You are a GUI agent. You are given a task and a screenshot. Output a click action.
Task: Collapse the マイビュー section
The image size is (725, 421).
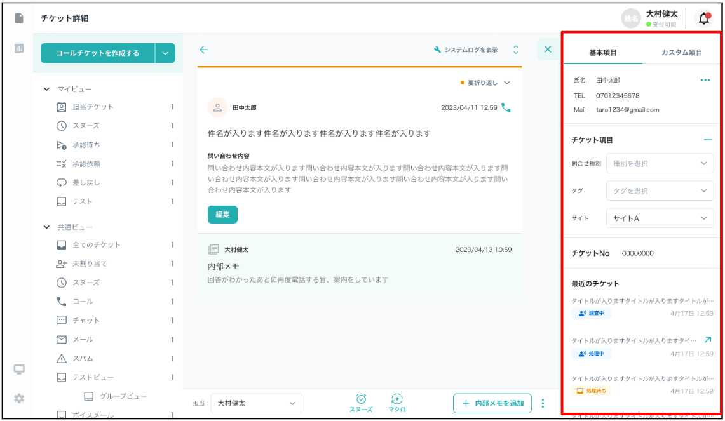coord(46,89)
